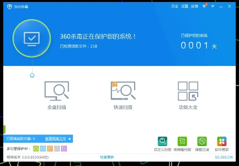Open 宏病毒扫描 macro virus scan icon
Viewport: 239px width, 166px height.
[182, 141]
